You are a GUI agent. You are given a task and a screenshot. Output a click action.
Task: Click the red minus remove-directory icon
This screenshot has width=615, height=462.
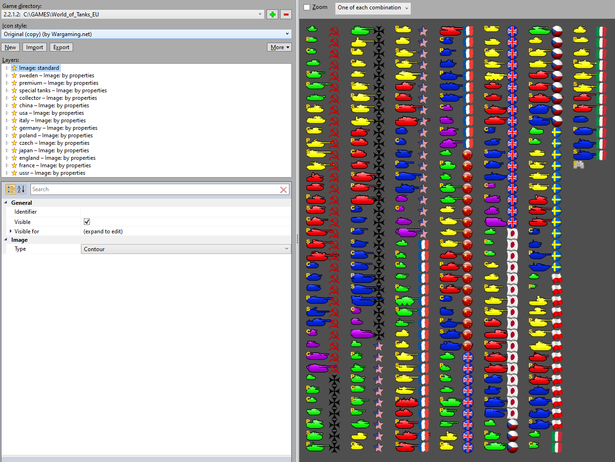(286, 15)
